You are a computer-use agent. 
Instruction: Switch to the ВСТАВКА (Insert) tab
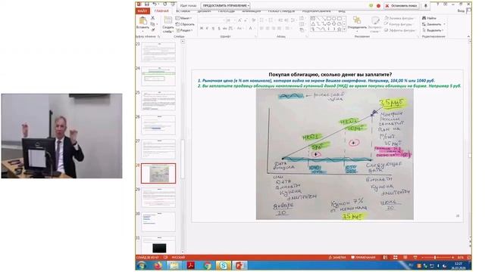coord(183,11)
